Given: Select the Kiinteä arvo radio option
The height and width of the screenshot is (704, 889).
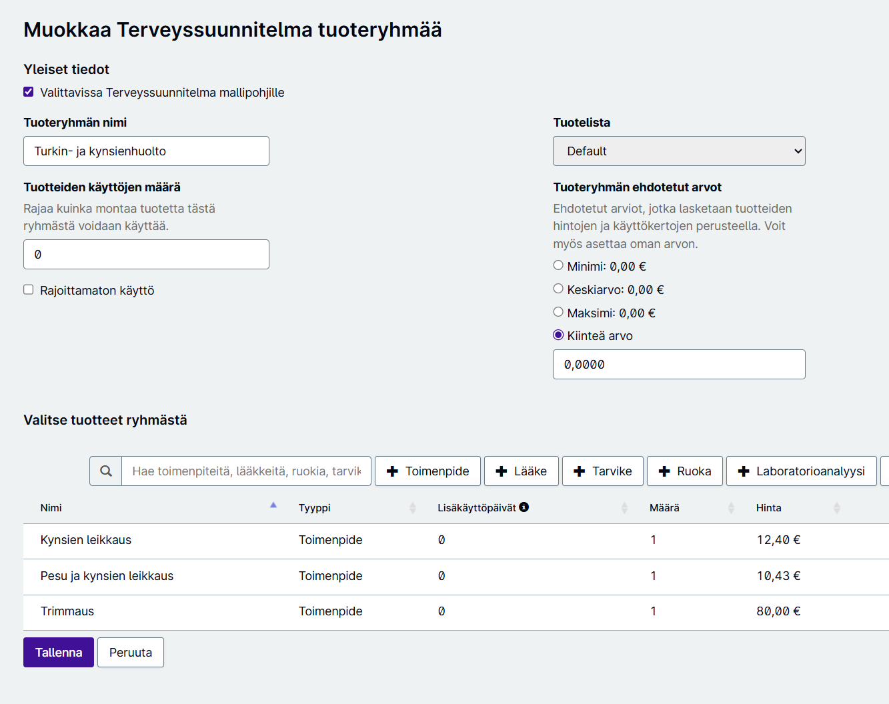Looking at the screenshot, I should point(558,335).
